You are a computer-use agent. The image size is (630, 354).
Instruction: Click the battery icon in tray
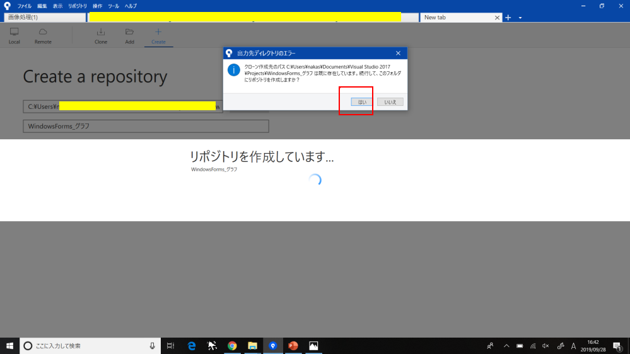point(520,346)
